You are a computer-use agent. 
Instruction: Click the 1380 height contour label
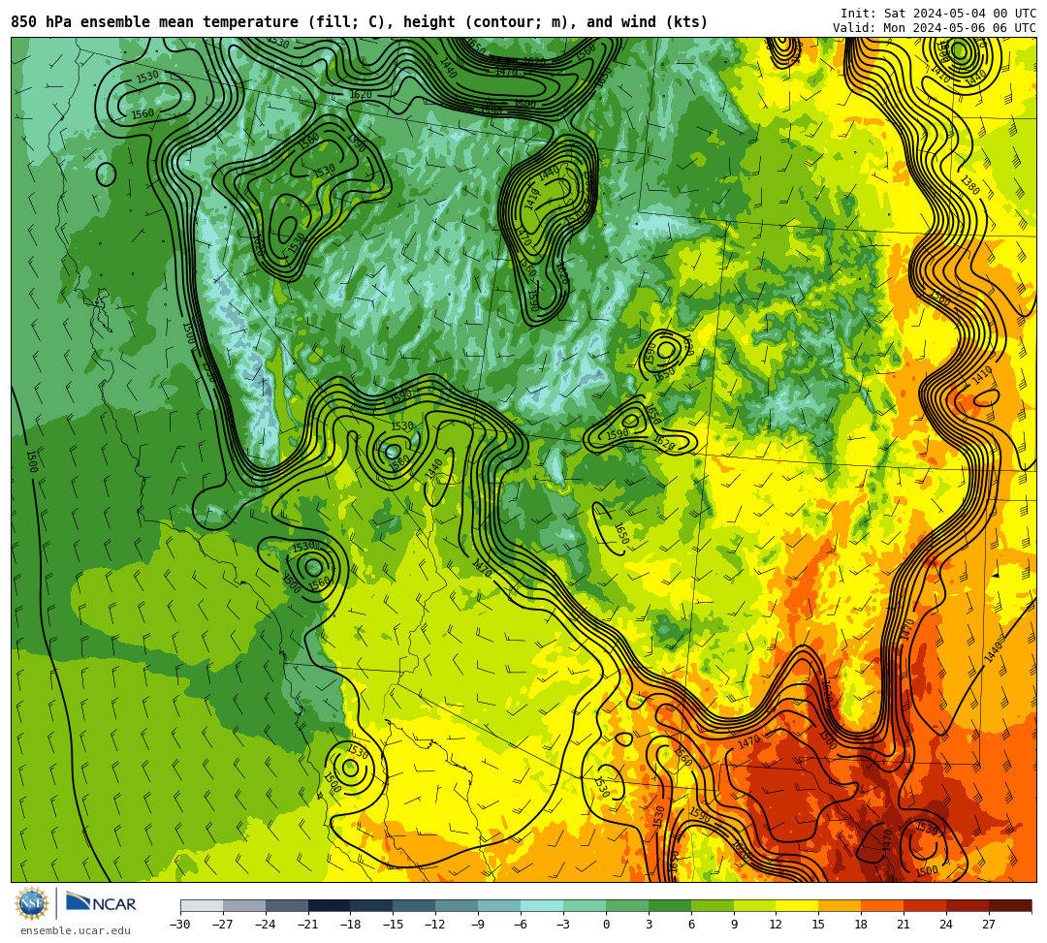coord(969,185)
